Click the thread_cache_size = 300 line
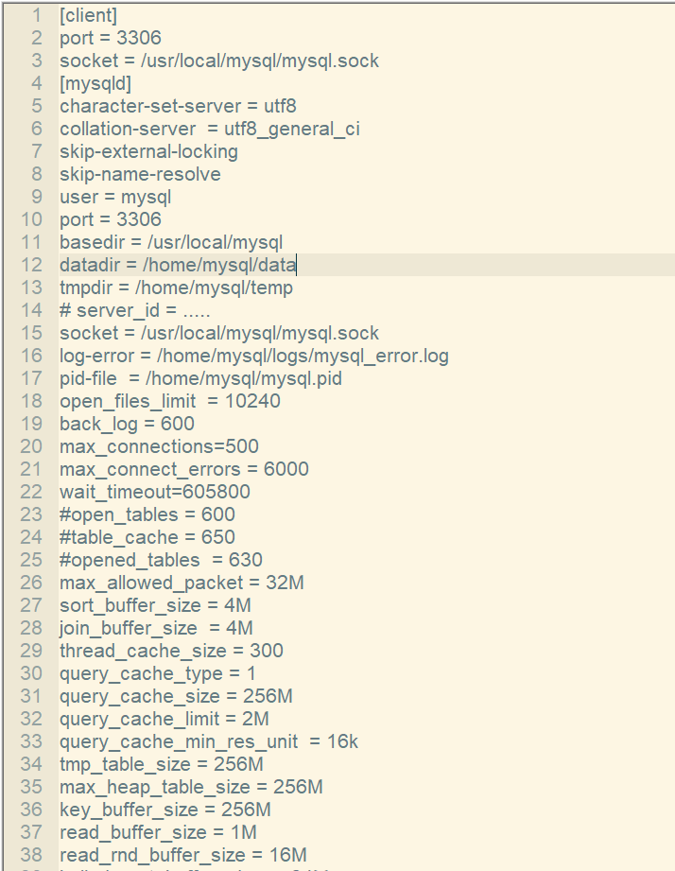The width and height of the screenshot is (675, 871). pos(171,651)
